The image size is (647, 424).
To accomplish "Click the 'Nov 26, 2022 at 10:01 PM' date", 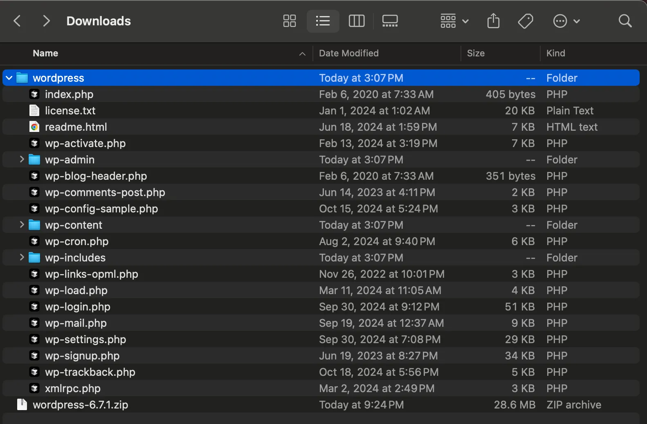I will (382, 274).
